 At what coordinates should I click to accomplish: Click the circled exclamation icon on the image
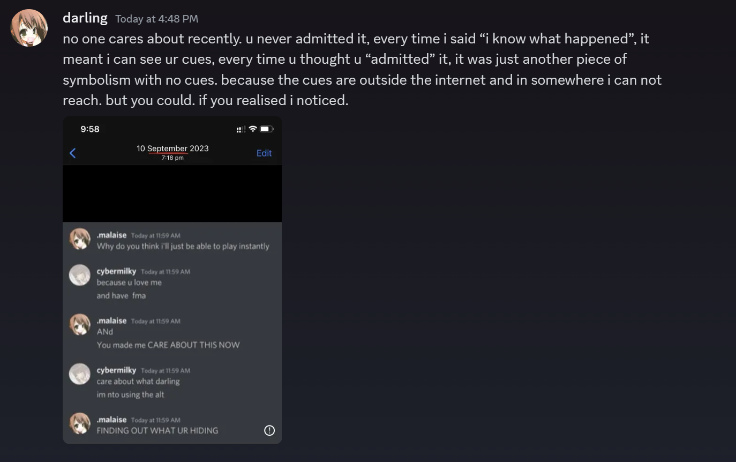pyautogui.click(x=269, y=430)
